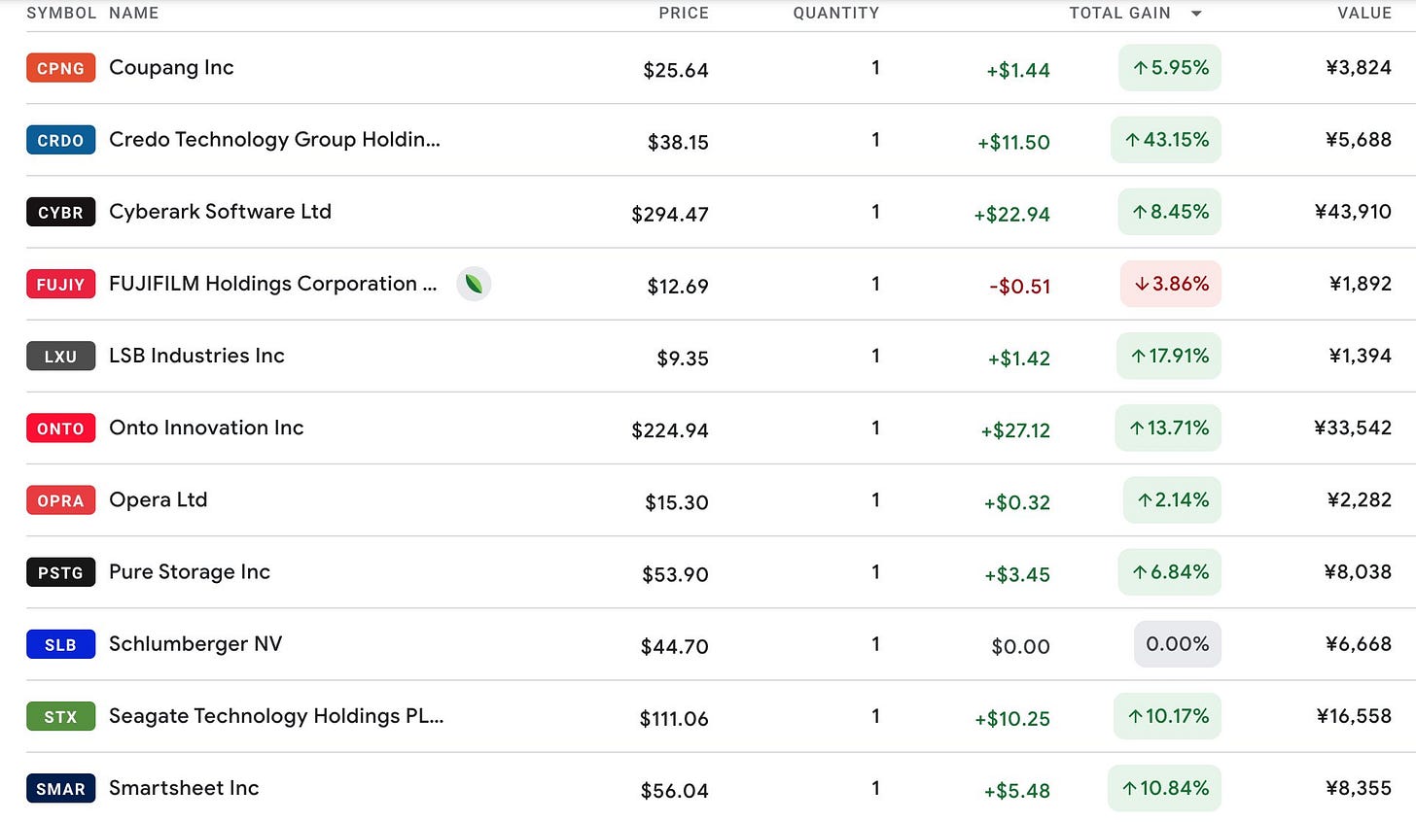
Task: Sort by the NAME column header
Action: [x=133, y=13]
